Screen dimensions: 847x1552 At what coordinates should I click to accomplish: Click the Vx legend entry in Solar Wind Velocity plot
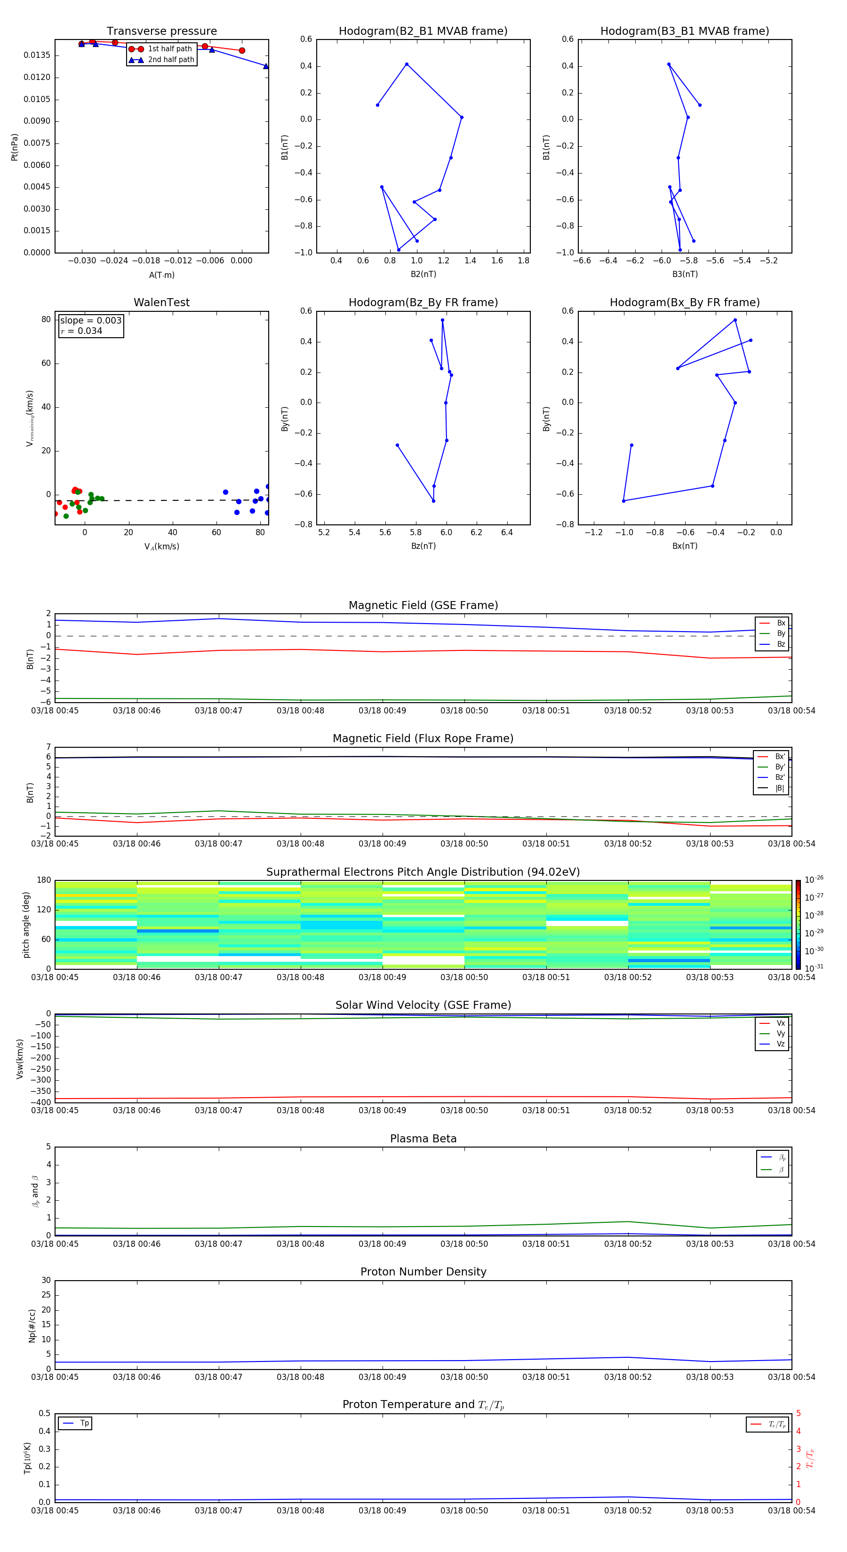pyautogui.click(x=772, y=1023)
